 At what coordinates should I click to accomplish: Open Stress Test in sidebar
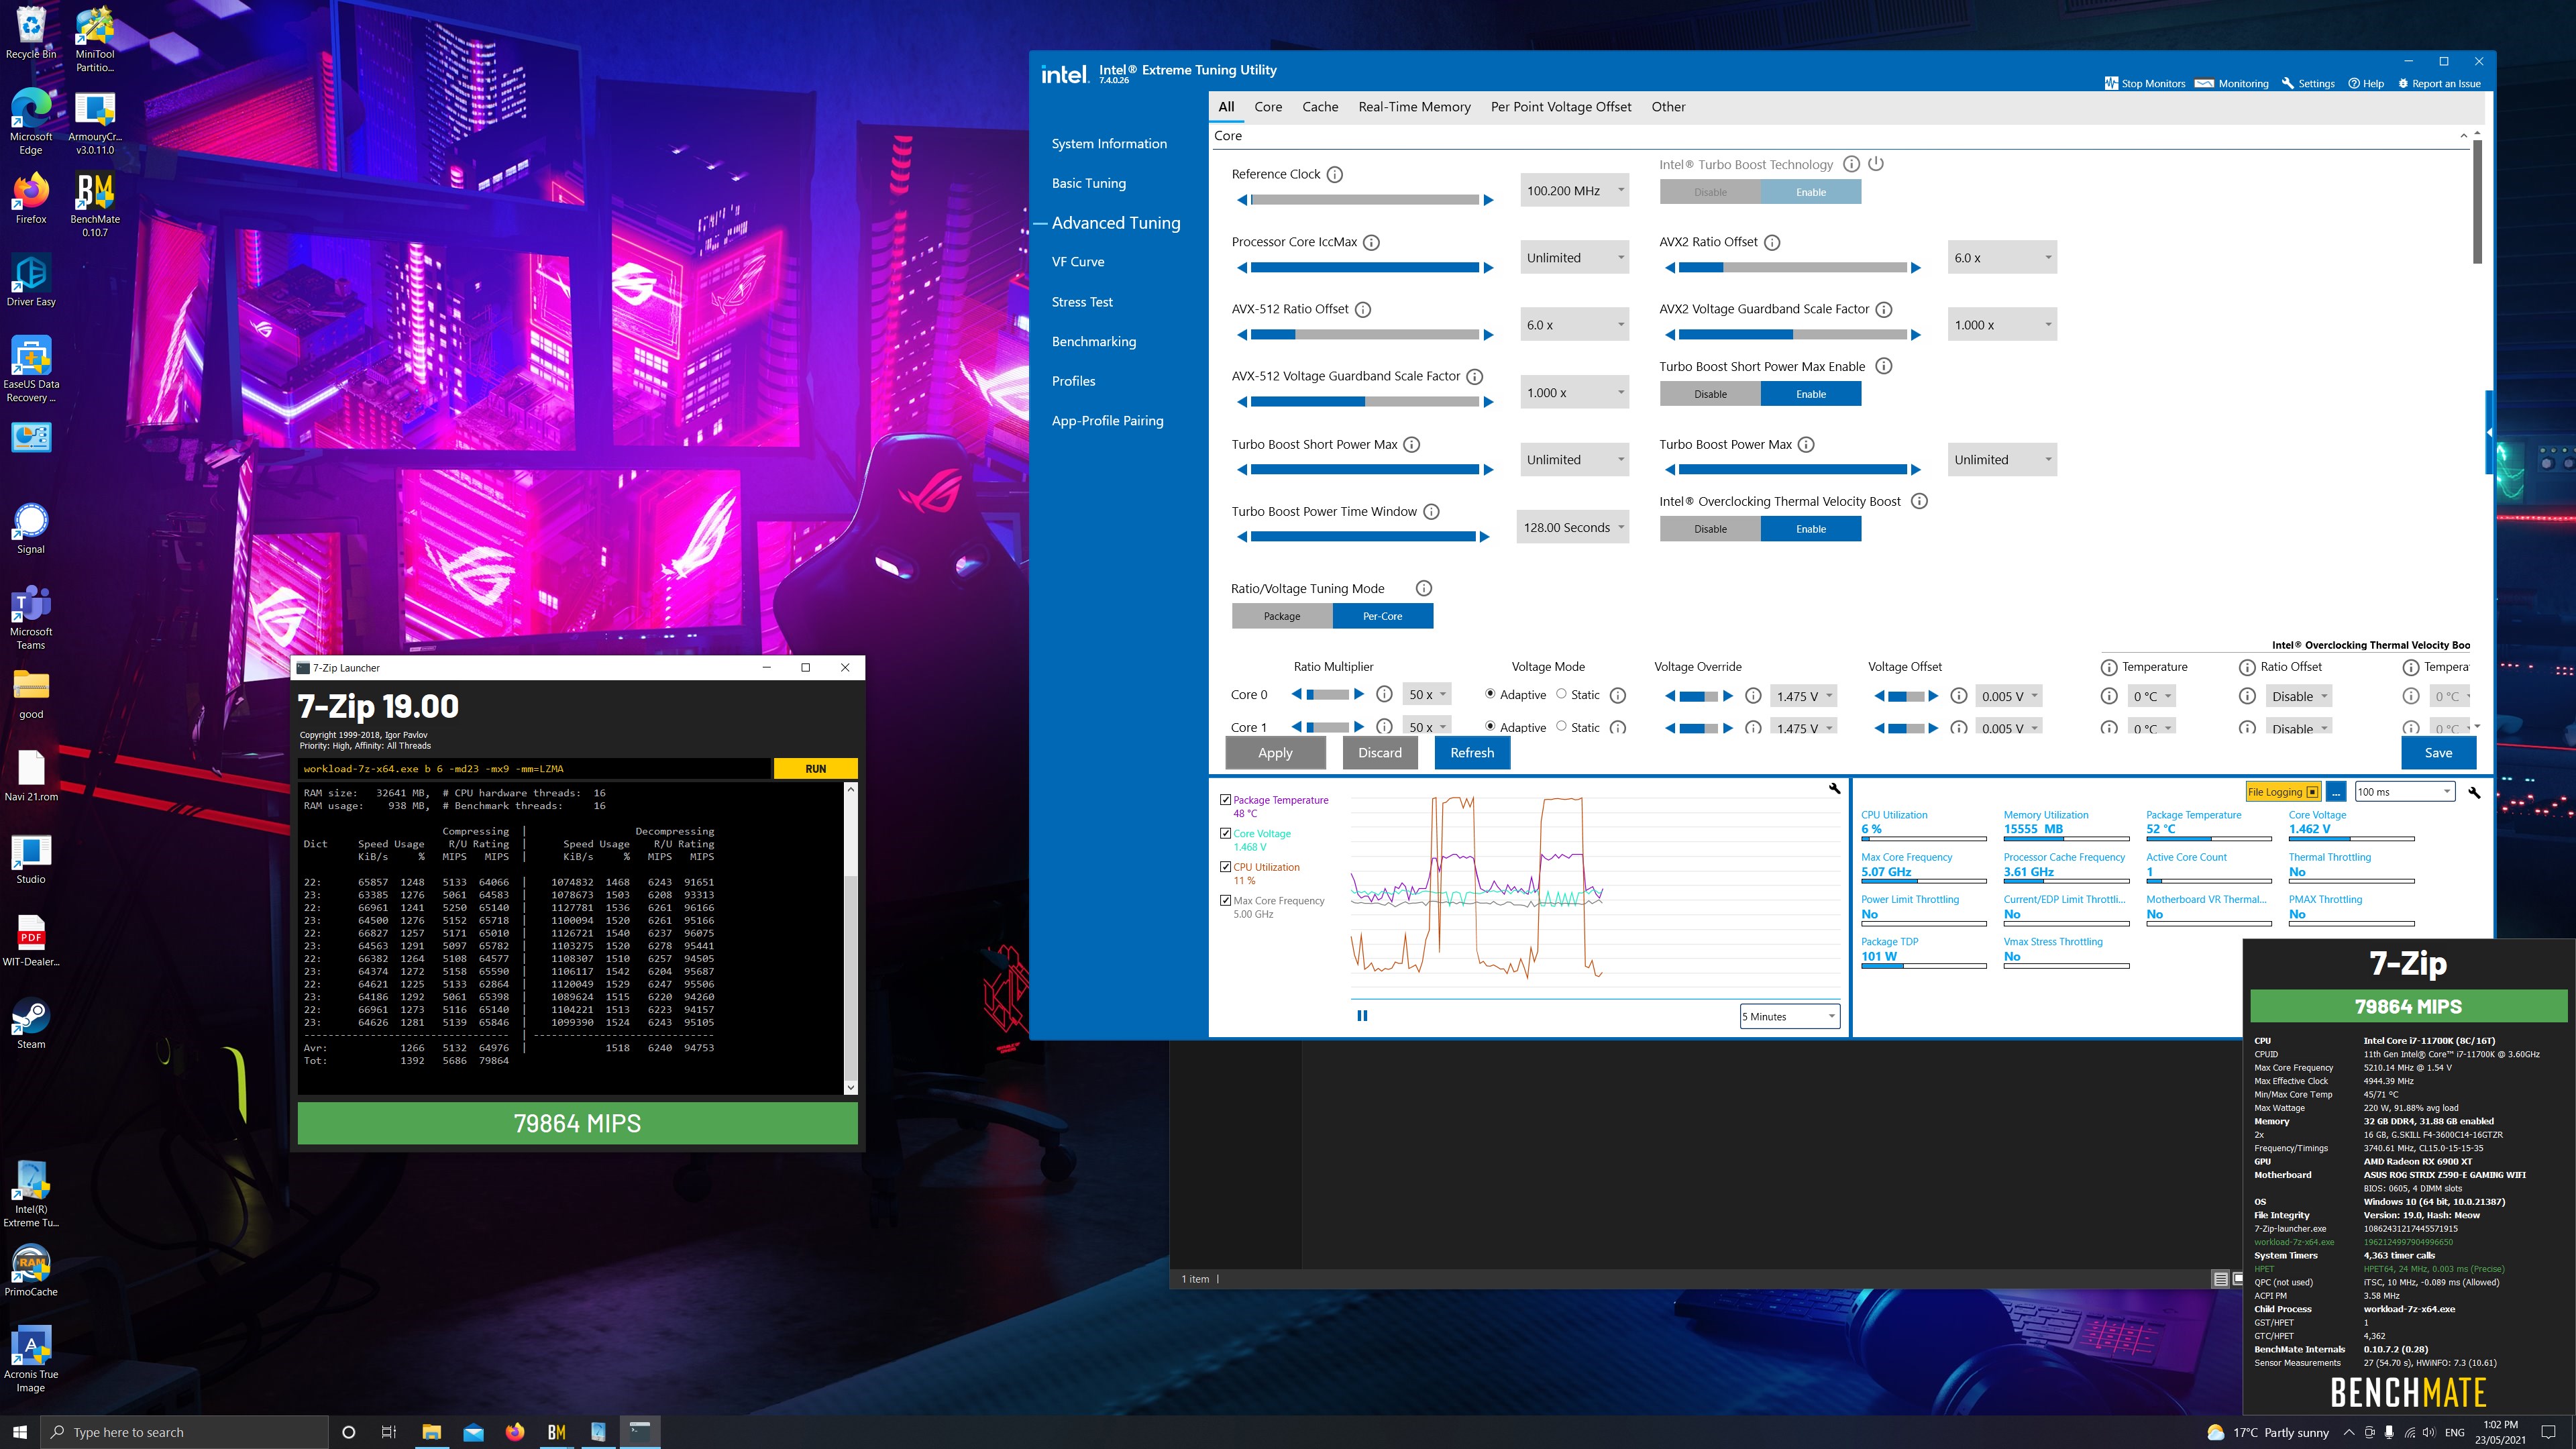[x=1082, y=302]
